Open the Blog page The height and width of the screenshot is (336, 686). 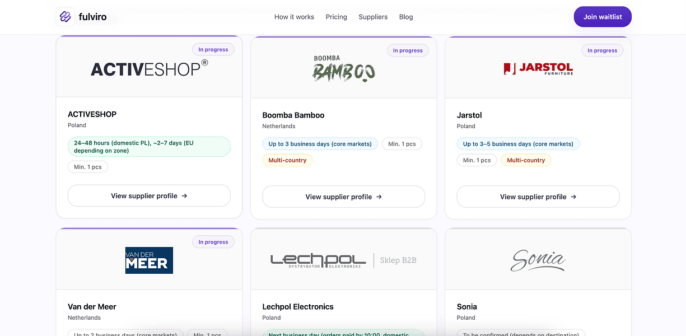click(406, 17)
